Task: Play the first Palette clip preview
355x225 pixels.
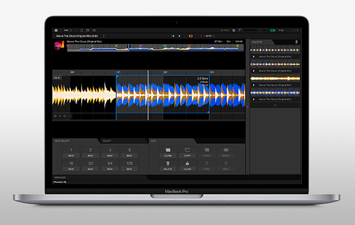Action: [x=254, y=57]
